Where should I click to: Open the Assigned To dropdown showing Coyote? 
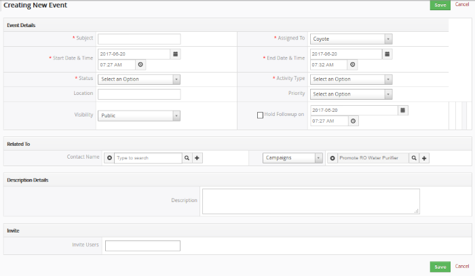click(x=351, y=39)
